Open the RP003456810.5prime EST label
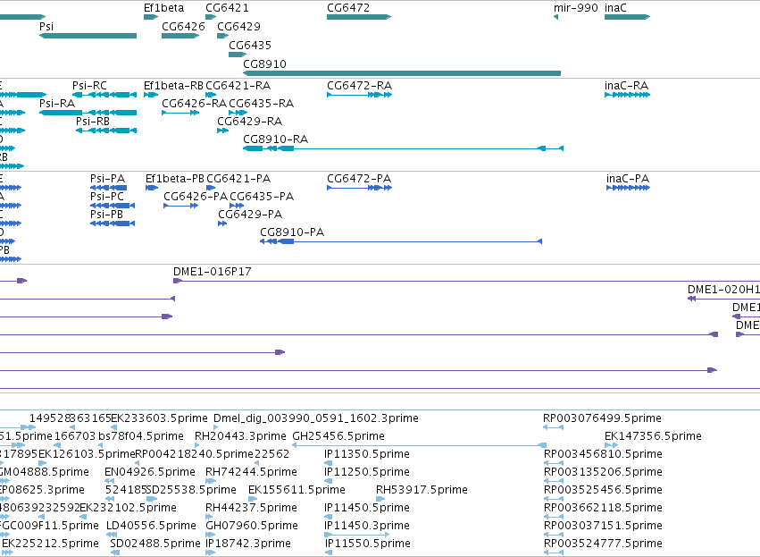 [603, 454]
